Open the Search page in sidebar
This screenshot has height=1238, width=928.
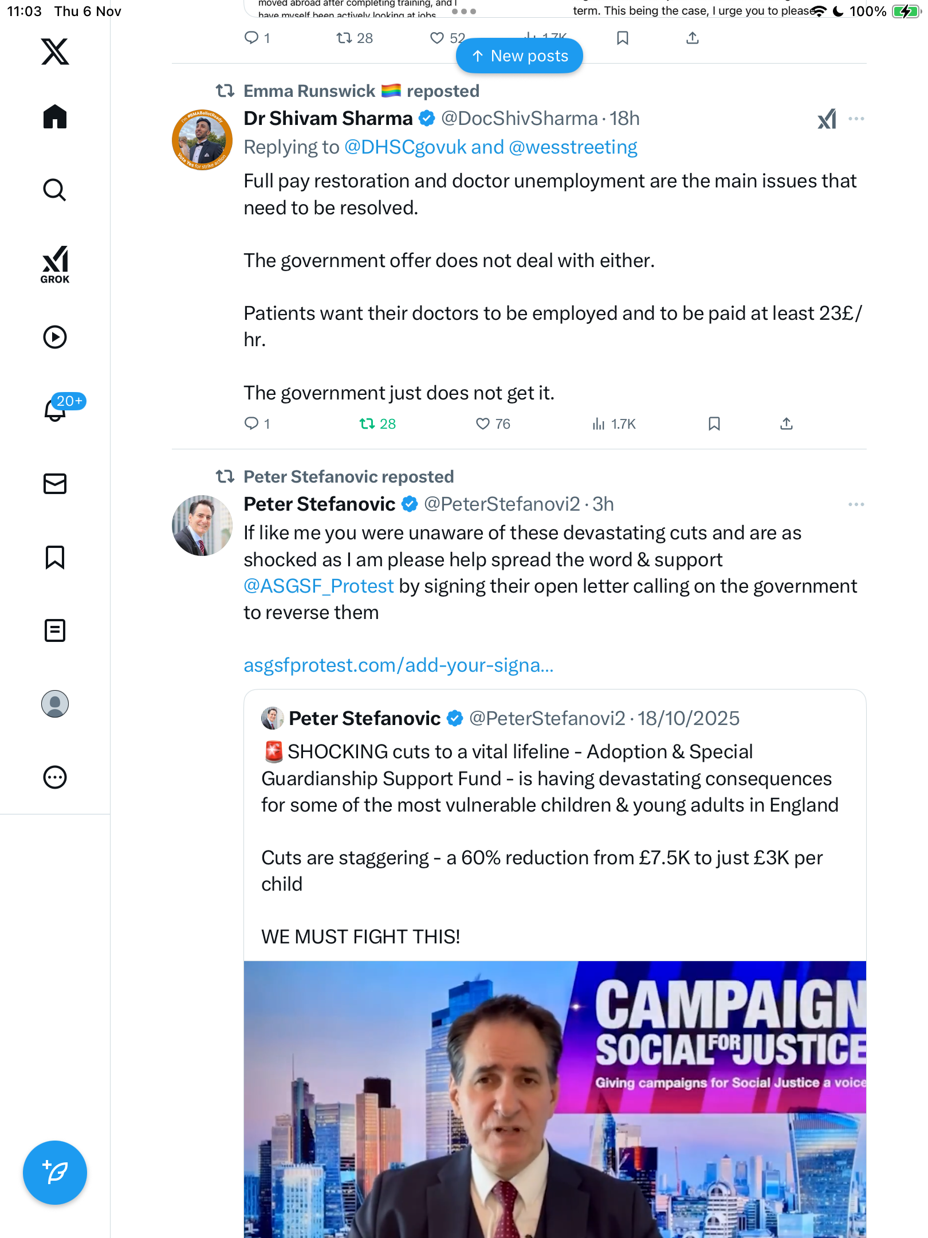coord(55,190)
